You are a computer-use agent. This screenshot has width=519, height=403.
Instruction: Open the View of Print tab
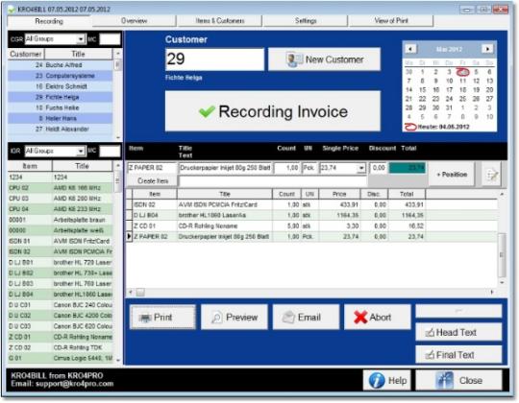click(x=391, y=21)
